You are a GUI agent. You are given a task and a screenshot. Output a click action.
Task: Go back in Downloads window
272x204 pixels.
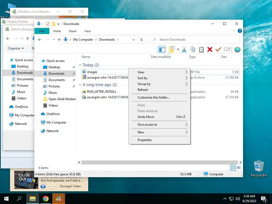(x=40, y=40)
